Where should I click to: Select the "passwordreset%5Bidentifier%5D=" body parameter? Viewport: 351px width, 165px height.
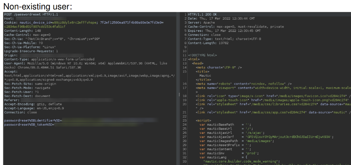coord(33,120)
